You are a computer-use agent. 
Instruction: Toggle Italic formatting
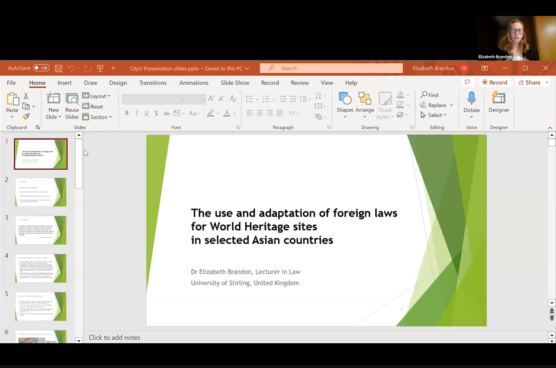coord(137,113)
